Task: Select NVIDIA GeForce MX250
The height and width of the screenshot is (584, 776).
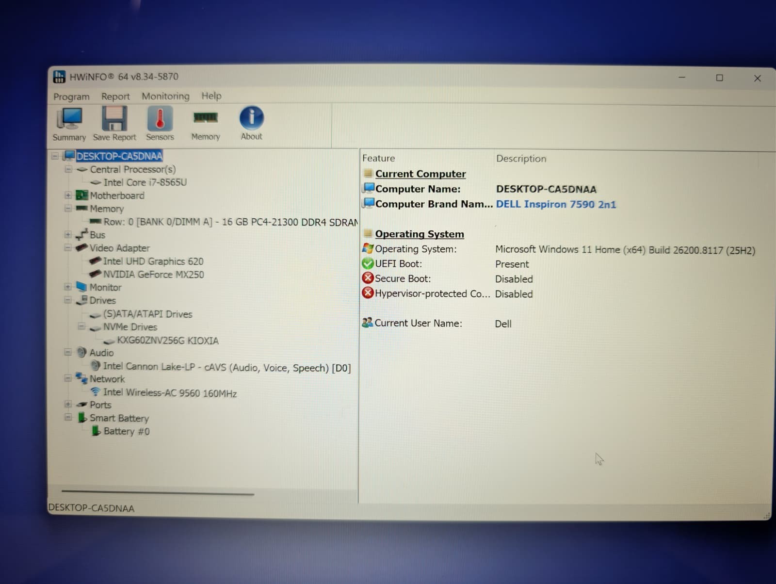Action: point(154,275)
